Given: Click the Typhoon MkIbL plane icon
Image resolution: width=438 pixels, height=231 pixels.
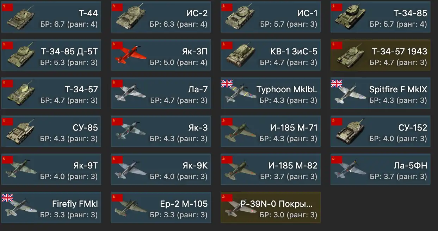Looking at the screenshot, I should (x=240, y=93).
